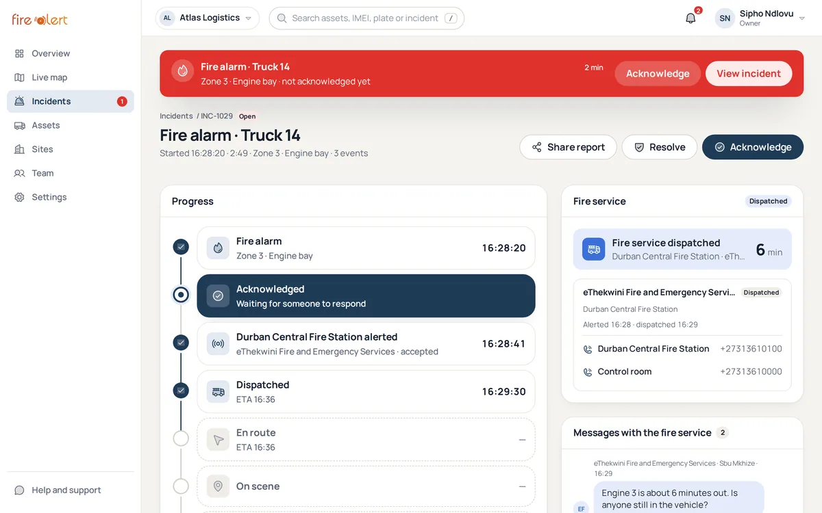
Task: Select Incidents in the sidebar
Action: pyautogui.click(x=71, y=101)
